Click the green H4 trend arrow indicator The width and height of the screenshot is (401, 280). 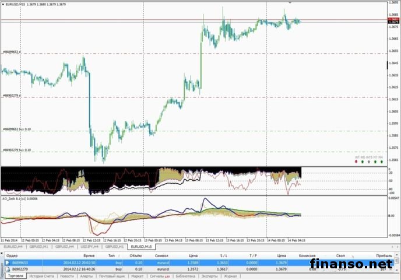point(381,162)
